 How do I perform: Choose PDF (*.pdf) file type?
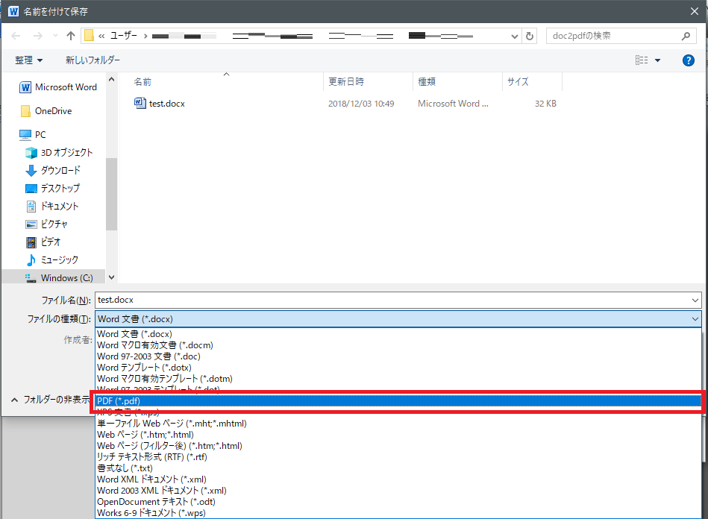[x=398, y=400]
